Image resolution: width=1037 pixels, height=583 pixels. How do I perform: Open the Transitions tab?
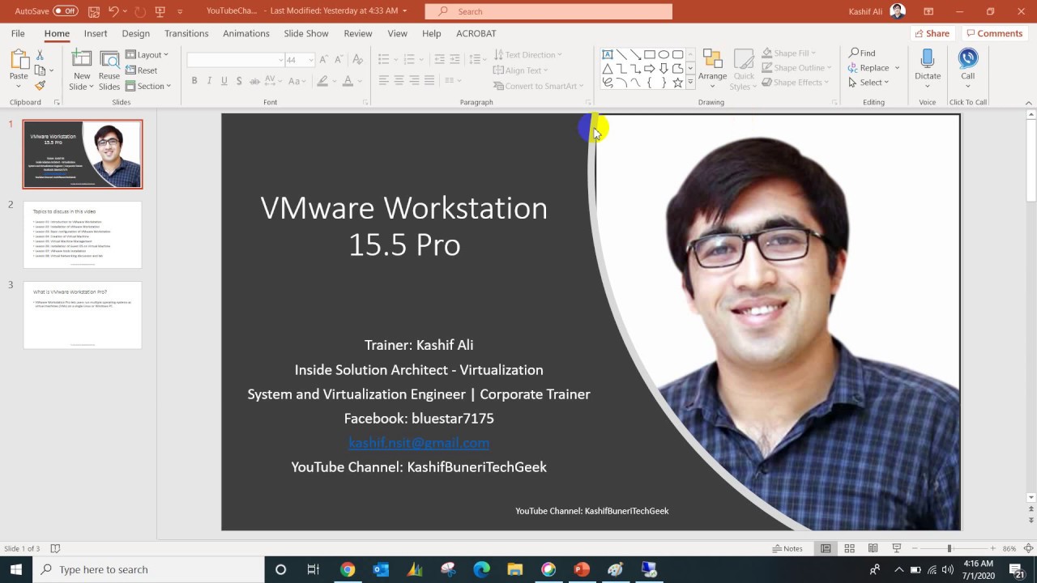pos(186,33)
